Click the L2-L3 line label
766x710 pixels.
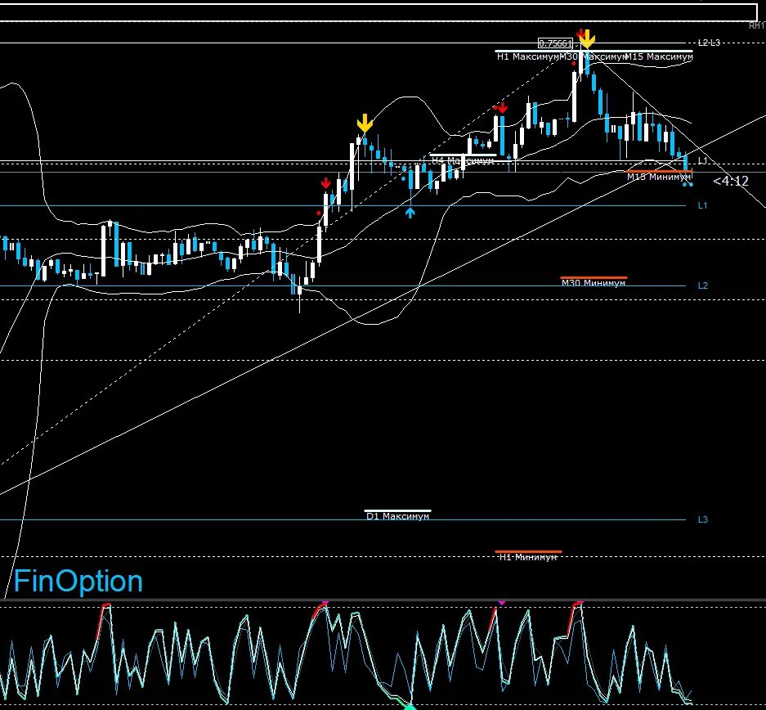click(x=709, y=43)
